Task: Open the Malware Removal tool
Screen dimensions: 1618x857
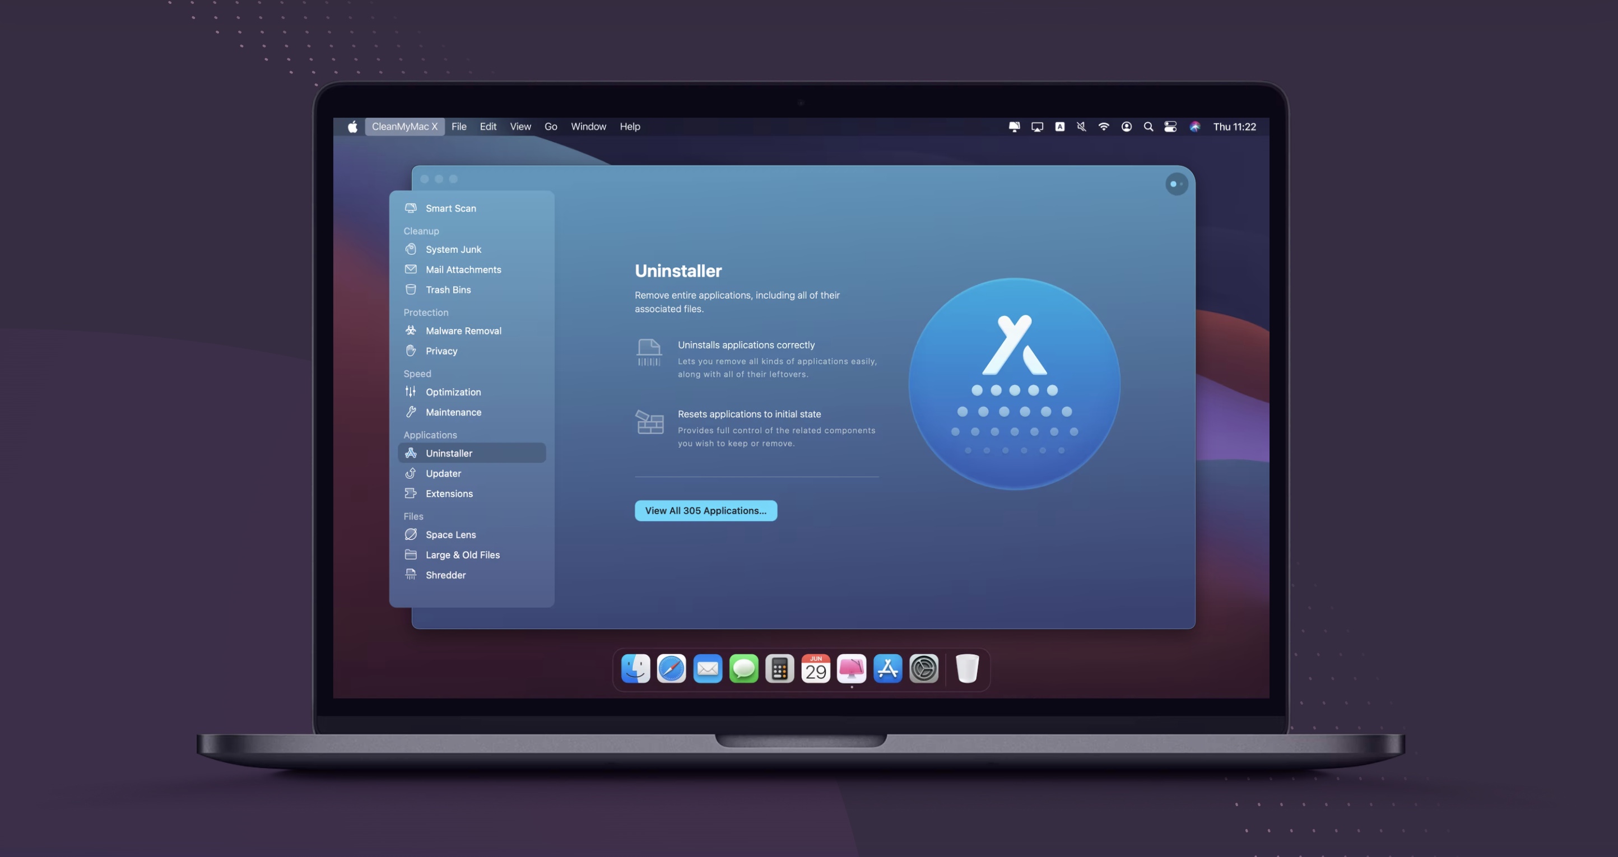Action: click(x=462, y=329)
